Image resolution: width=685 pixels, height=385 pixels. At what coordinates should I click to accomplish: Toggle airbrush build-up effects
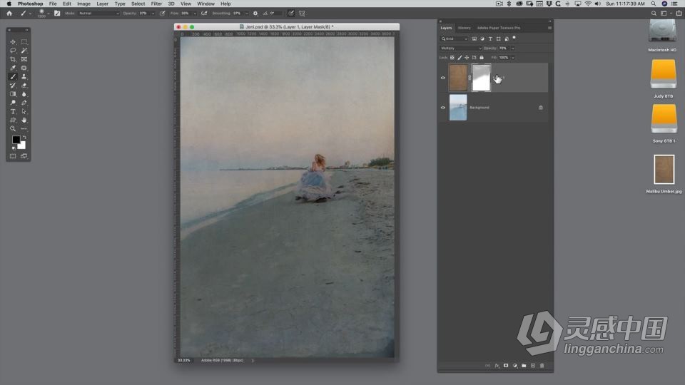tap(204, 13)
